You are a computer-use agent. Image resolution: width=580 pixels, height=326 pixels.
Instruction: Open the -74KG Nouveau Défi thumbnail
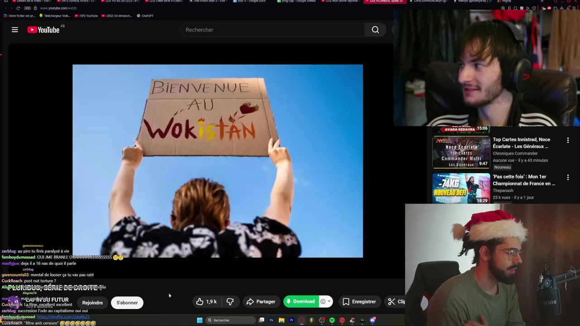click(461, 189)
